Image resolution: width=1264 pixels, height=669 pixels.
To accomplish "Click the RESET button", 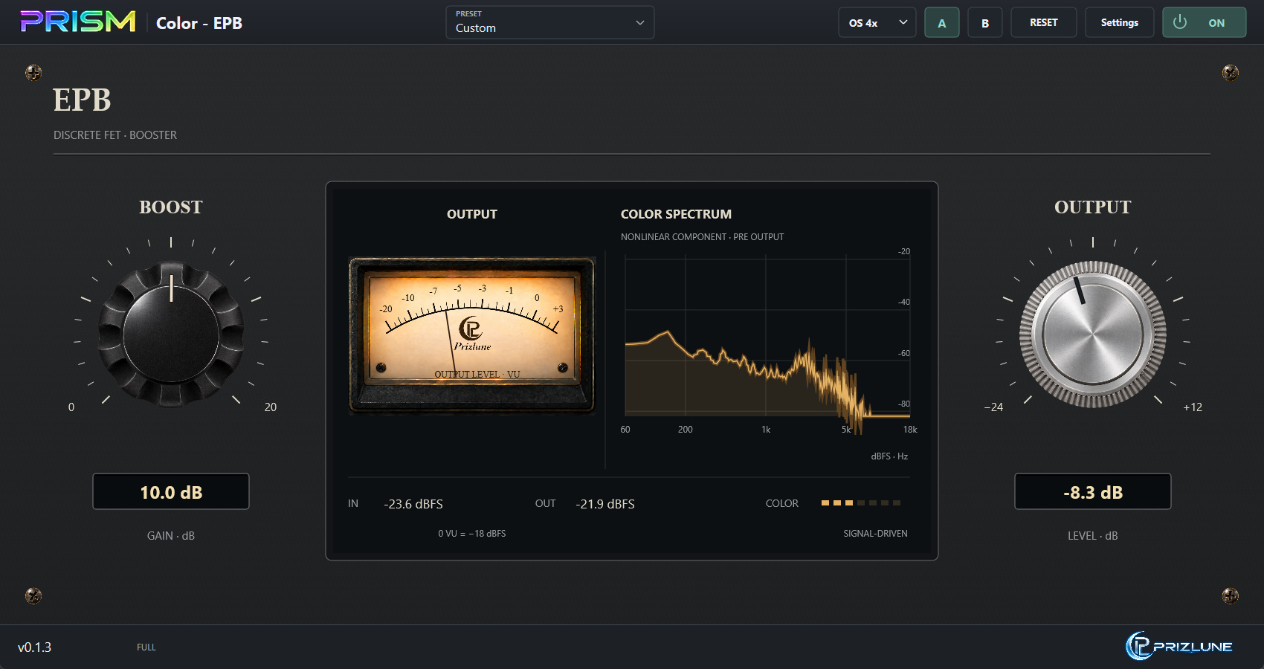I will (x=1043, y=22).
